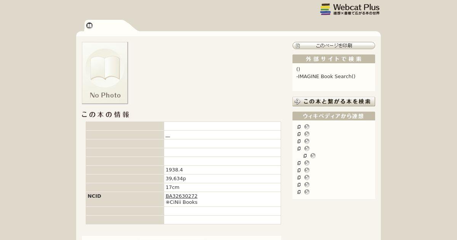Open the No Photo book cover thumbnail
The width and height of the screenshot is (457, 240).
point(105,73)
